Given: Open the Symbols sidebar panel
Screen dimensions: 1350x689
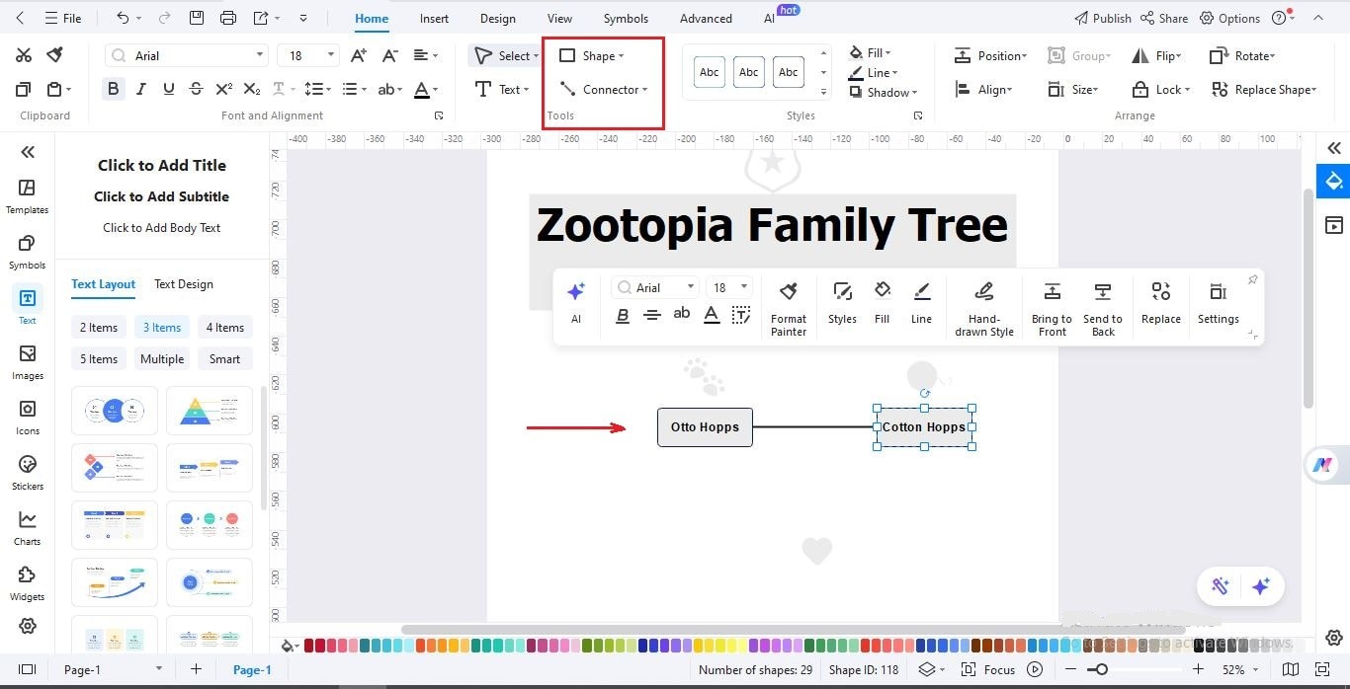Looking at the screenshot, I should (28, 252).
